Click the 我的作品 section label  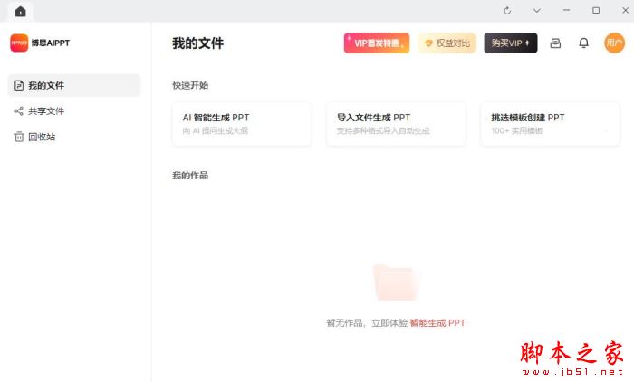190,175
